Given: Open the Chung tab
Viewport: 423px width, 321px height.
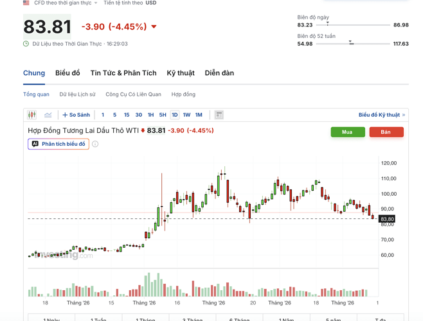Looking at the screenshot, I should [x=34, y=73].
